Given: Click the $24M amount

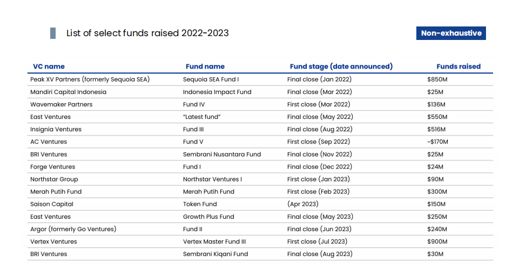Looking at the screenshot, I should (x=435, y=166).
